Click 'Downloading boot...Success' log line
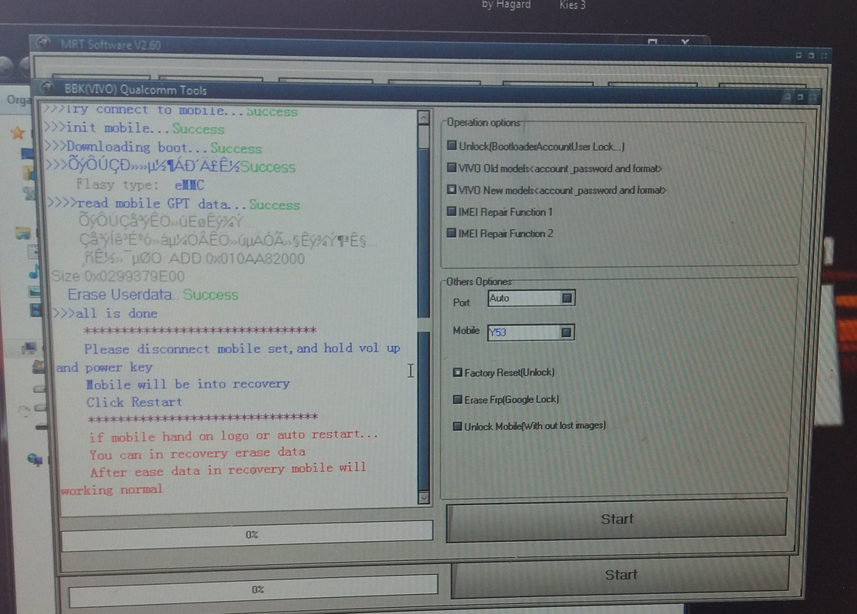Screen dimensions: 857x614 tap(153, 147)
